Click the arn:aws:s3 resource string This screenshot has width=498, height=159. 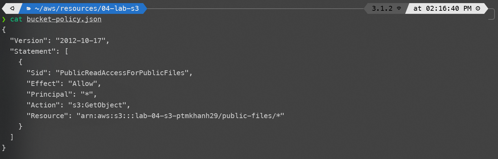pyautogui.click(x=180, y=116)
